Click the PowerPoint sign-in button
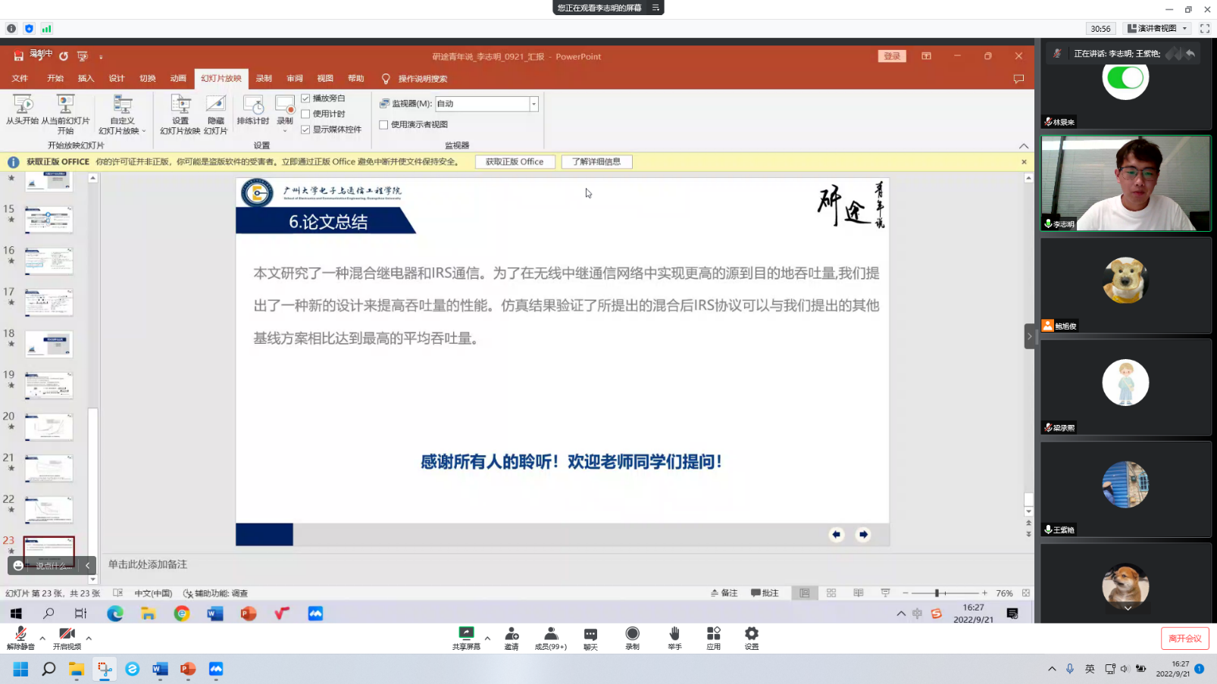 pos(892,56)
